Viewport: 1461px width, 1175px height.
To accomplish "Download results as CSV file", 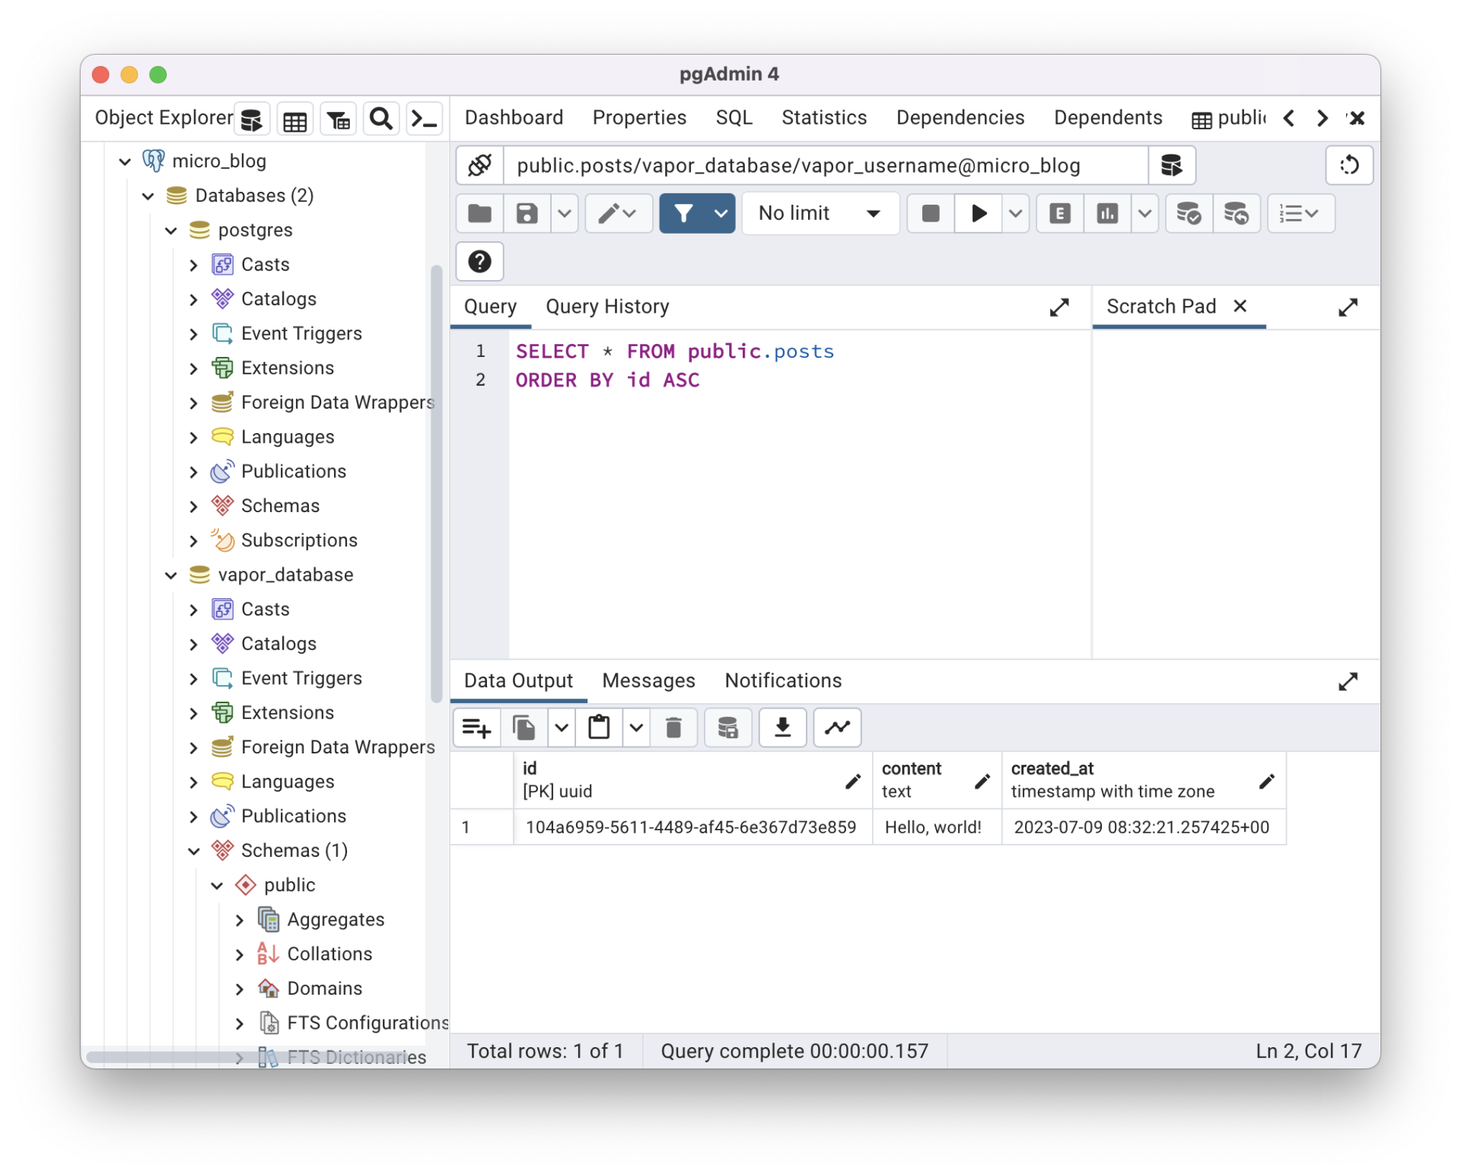I will pos(782,728).
